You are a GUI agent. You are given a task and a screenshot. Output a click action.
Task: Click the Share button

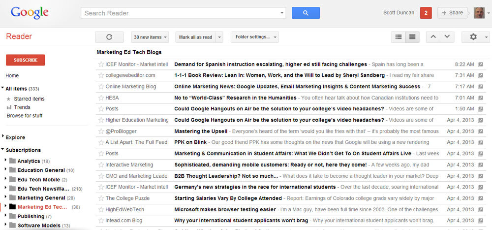tap(452, 13)
